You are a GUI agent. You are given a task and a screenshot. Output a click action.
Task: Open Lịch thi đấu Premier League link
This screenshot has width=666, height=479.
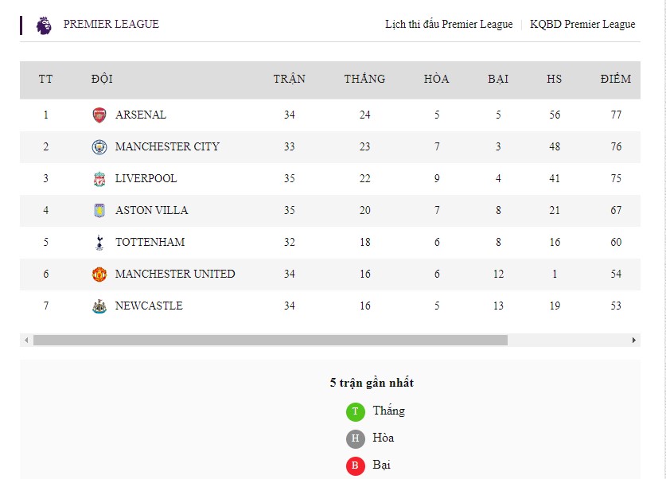(449, 25)
